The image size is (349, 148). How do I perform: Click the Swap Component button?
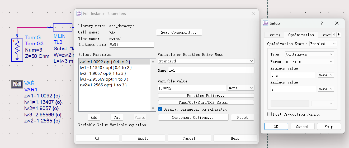179,32
